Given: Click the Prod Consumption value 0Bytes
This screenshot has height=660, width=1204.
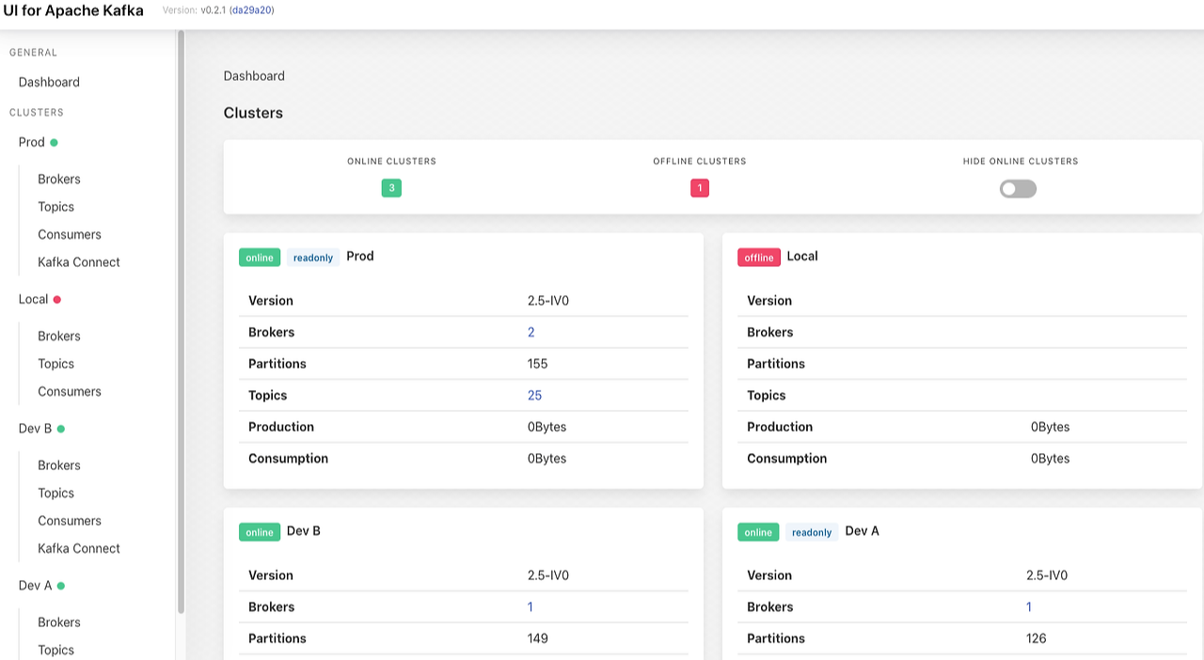Looking at the screenshot, I should (x=547, y=459).
